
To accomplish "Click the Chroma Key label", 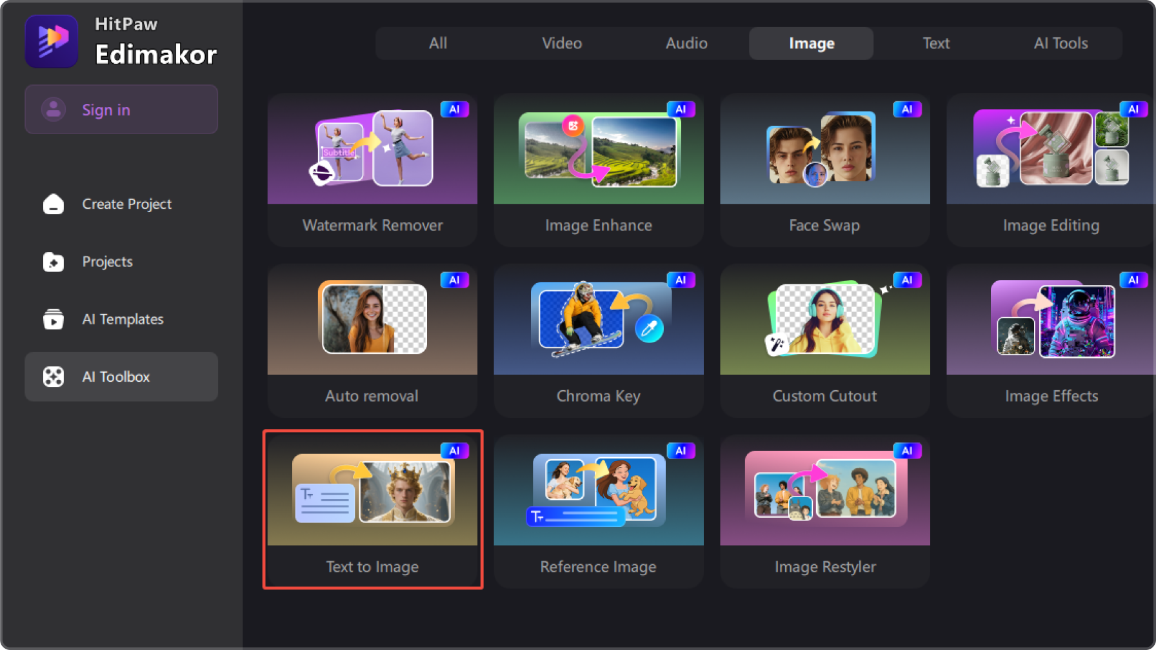I will (x=599, y=396).
